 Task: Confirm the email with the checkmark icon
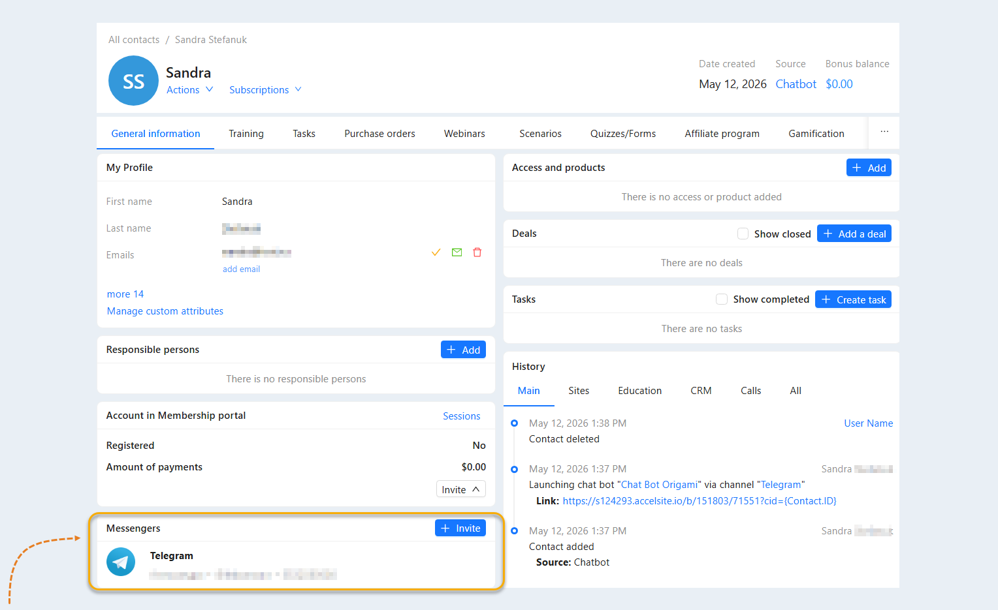(436, 252)
